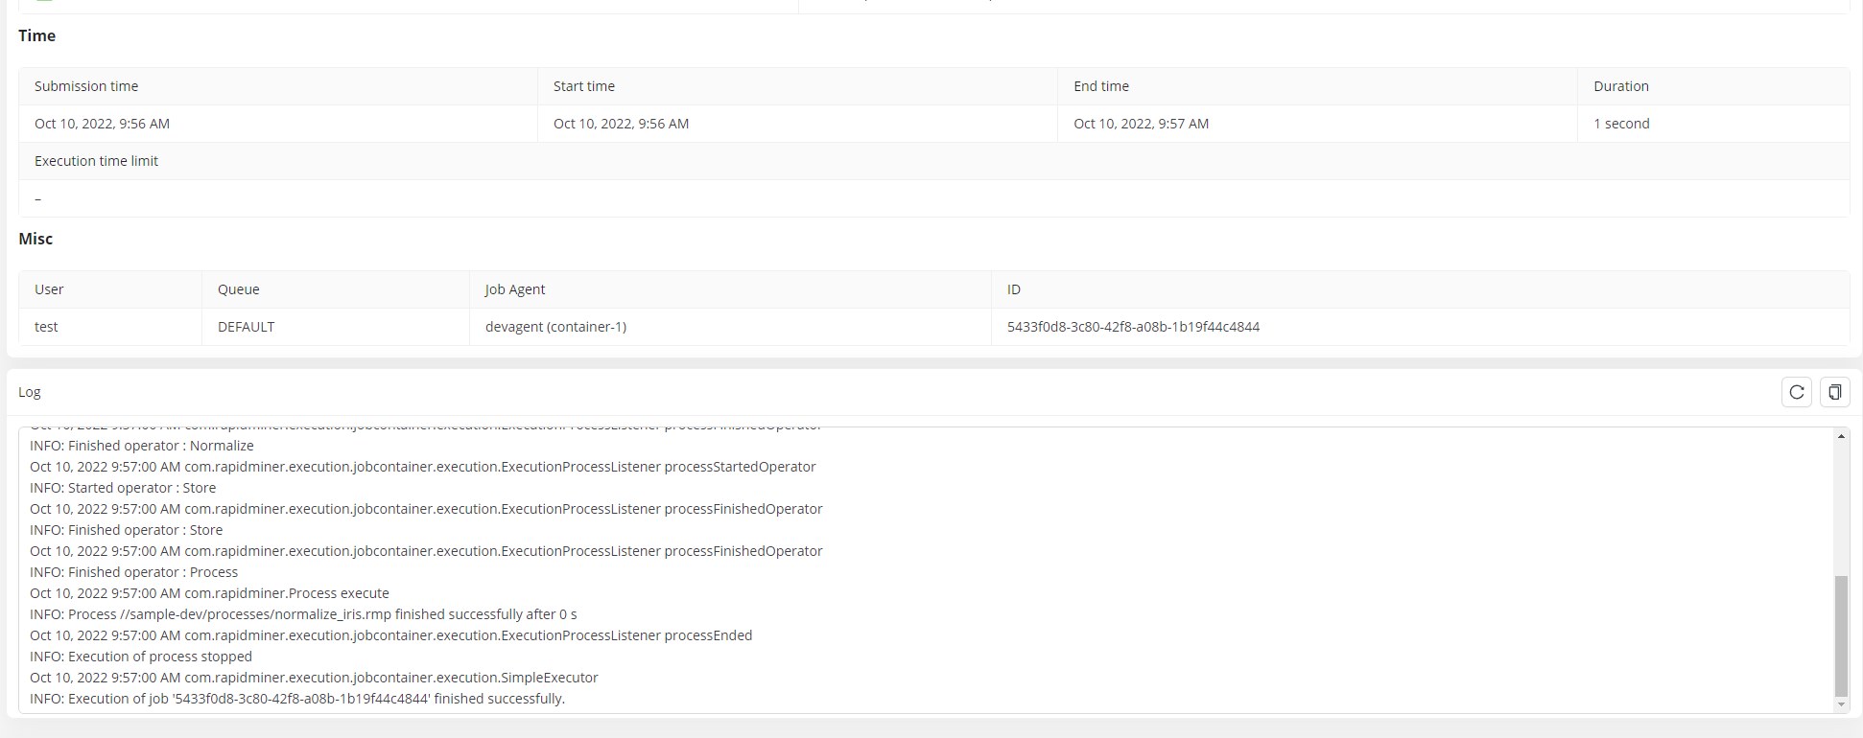Click the DEFAULT queue value

coord(246,327)
